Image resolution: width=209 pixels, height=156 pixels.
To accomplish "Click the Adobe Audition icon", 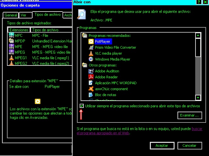I will click(91, 71).
